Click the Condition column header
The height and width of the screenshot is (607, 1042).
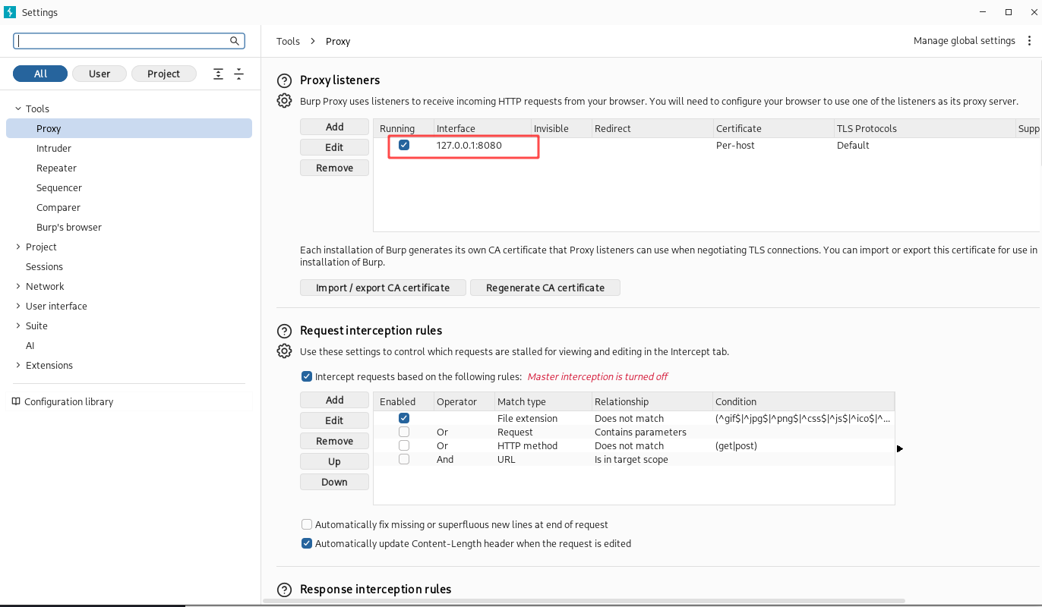tap(804, 401)
